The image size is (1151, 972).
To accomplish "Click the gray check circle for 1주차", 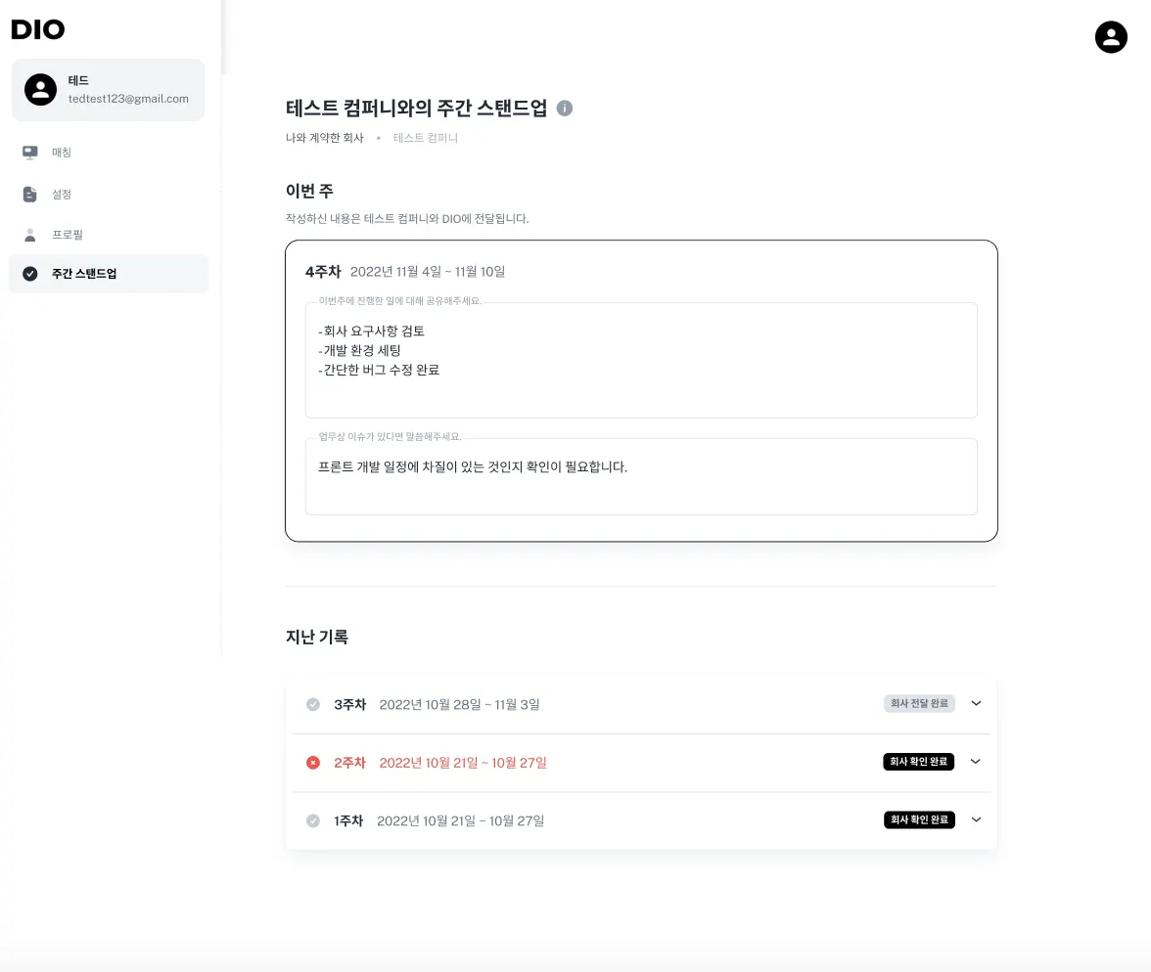I will pos(313,820).
